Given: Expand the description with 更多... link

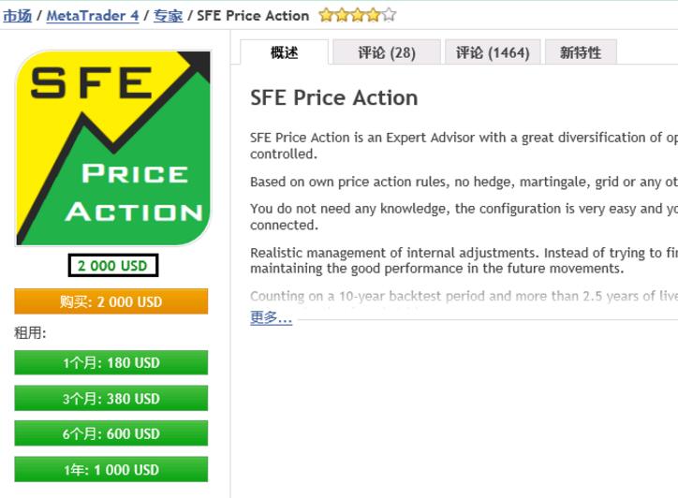Looking at the screenshot, I should click(272, 317).
